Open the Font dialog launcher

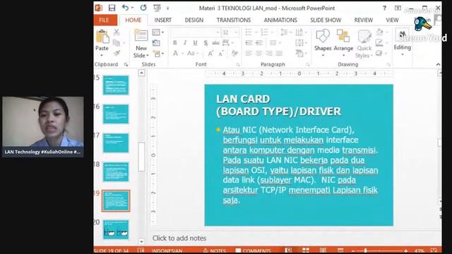(238, 65)
